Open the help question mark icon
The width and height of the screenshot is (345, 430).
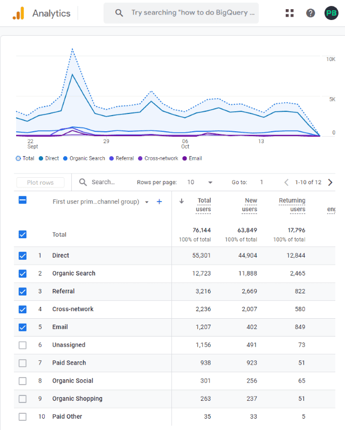click(x=310, y=13)
